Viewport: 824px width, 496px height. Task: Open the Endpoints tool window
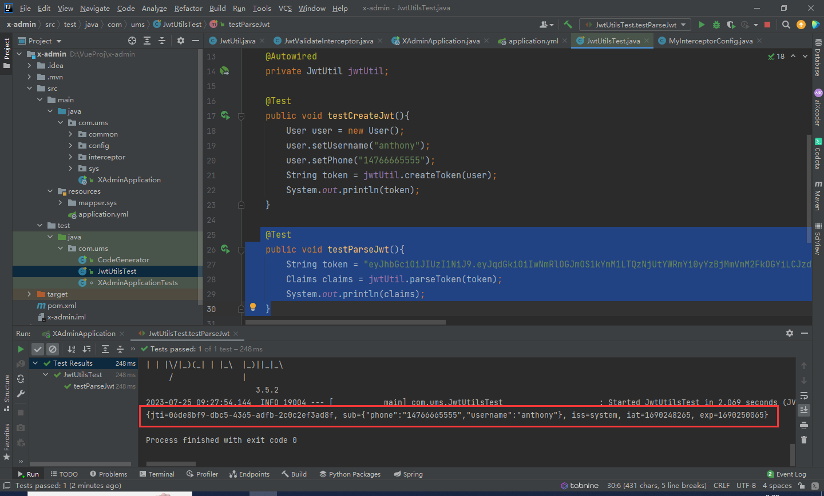click(x=249, y=474)
